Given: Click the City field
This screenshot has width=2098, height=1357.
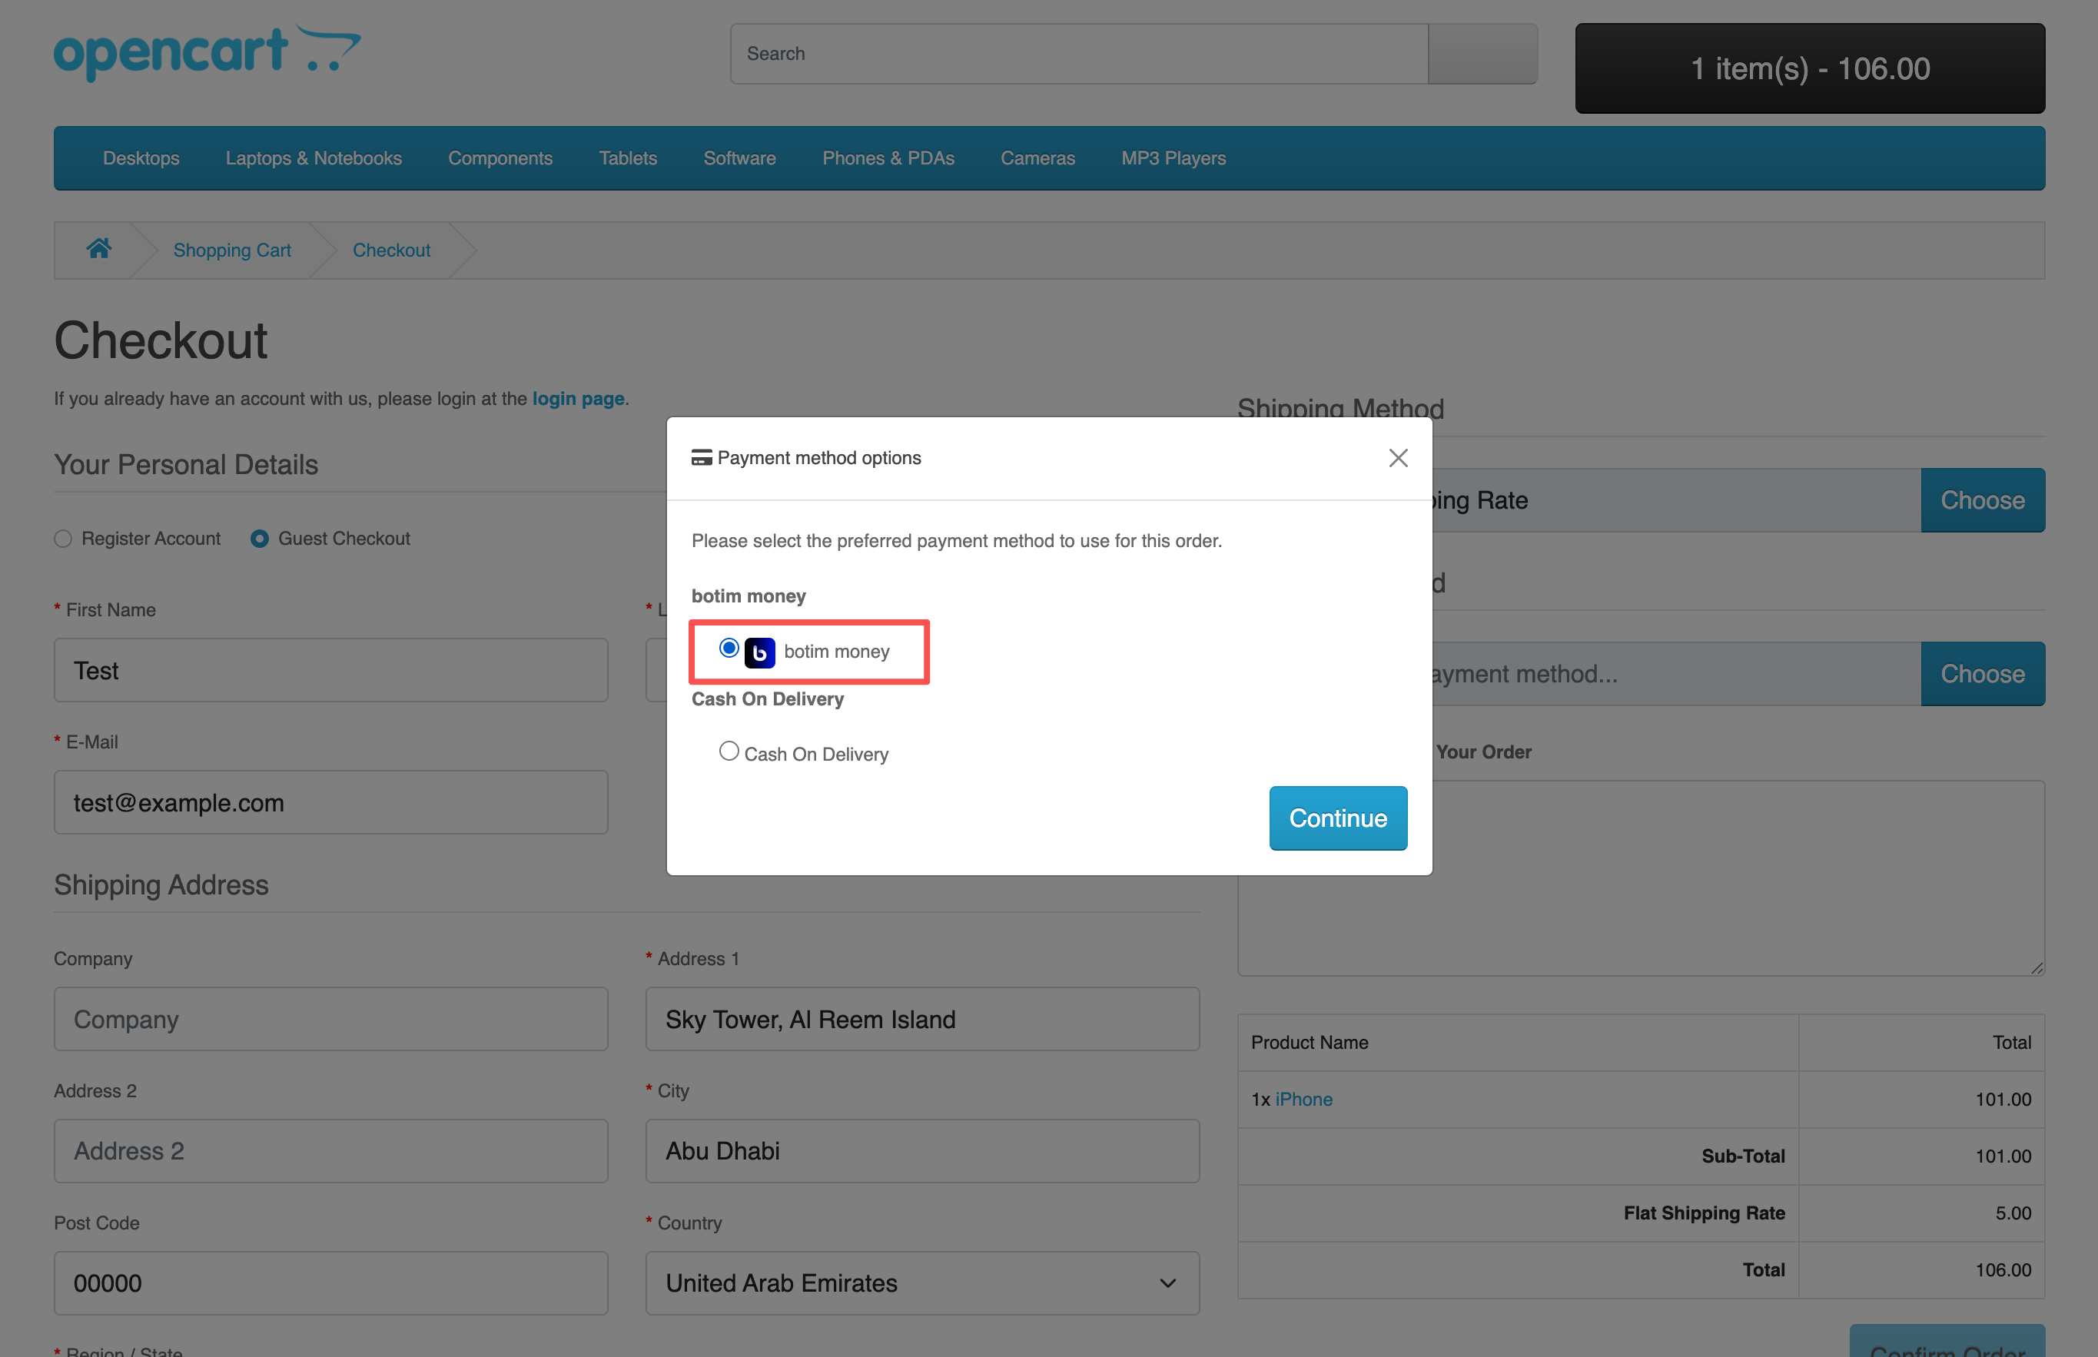Looking at the screenshot, I should pos(921,1151).
